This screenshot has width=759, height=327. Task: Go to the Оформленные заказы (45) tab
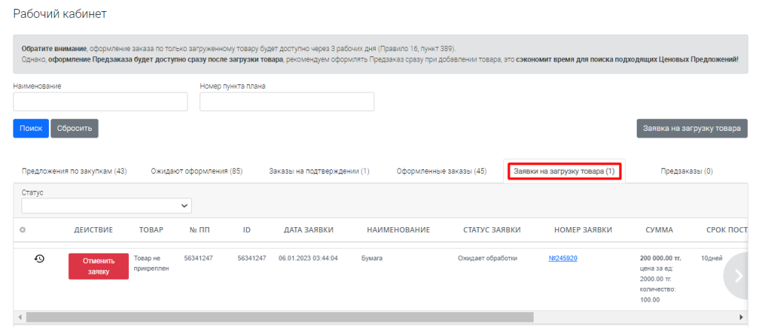[441, 171]
